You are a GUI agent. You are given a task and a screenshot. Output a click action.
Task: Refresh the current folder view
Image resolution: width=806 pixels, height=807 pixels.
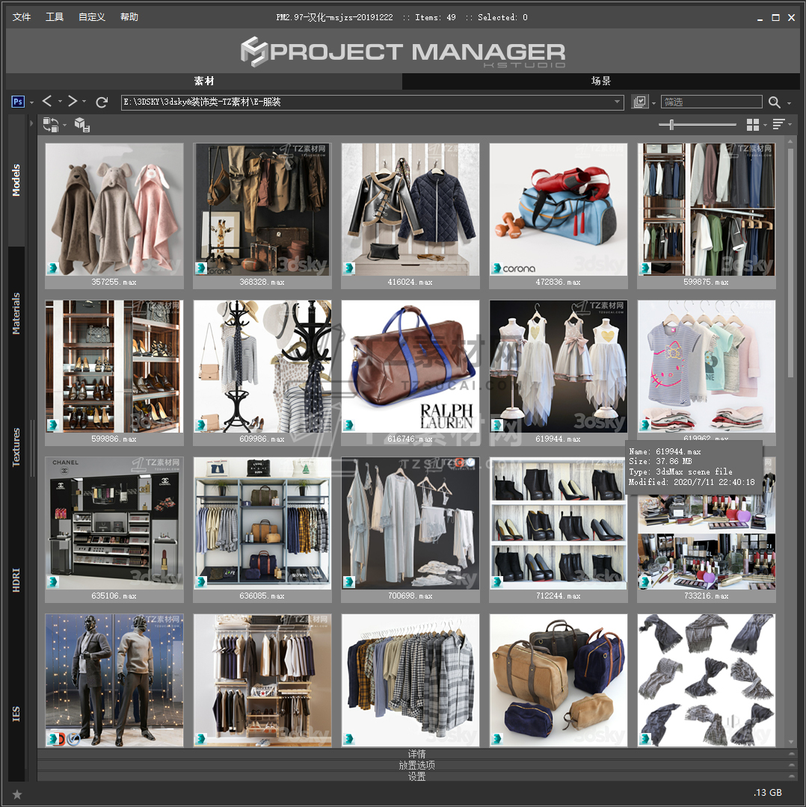102,102
